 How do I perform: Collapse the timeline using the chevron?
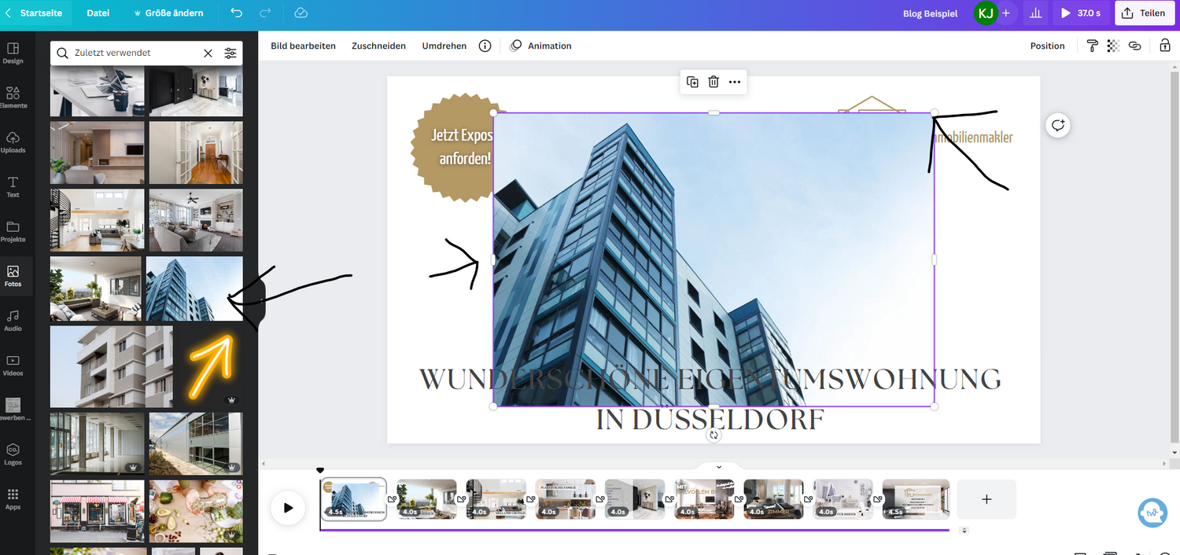pos(718,467)
